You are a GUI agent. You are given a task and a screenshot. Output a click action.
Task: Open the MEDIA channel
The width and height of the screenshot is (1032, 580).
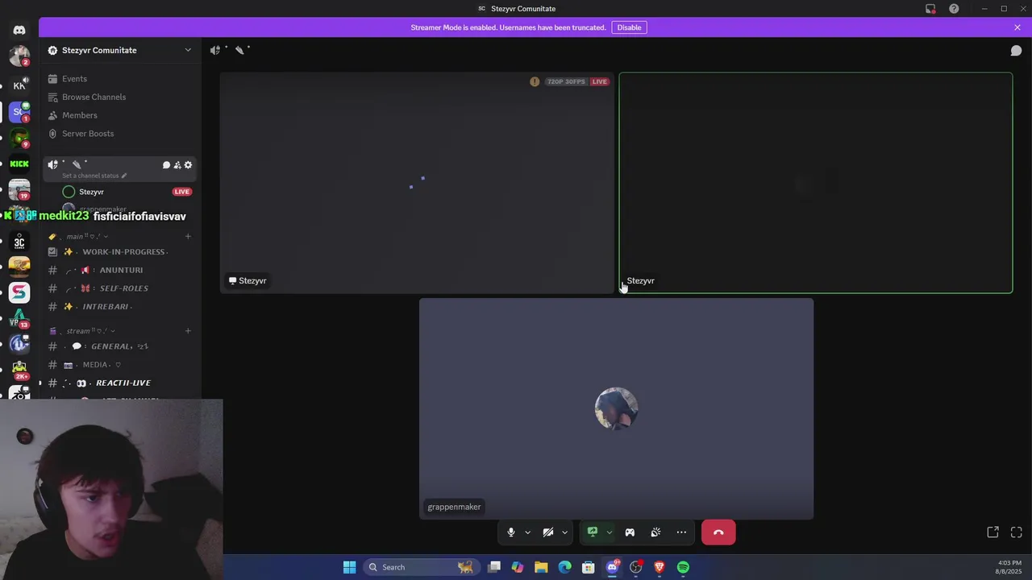(121, 364)
